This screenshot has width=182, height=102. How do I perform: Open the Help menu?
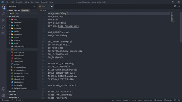(x=51, y=2)
